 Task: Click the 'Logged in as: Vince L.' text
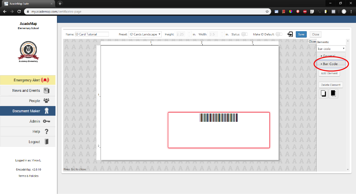coord(28,160)
